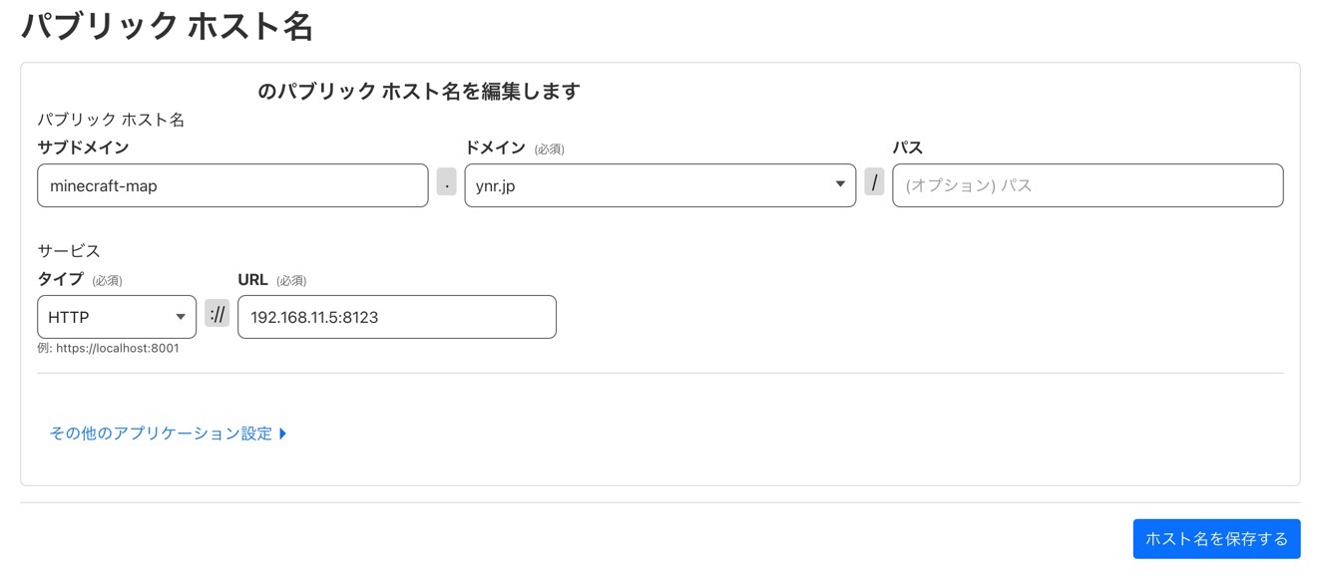Click the caret arrow beside HTTP
Viewport: 1317px width, 579px height.
[181, 317]
